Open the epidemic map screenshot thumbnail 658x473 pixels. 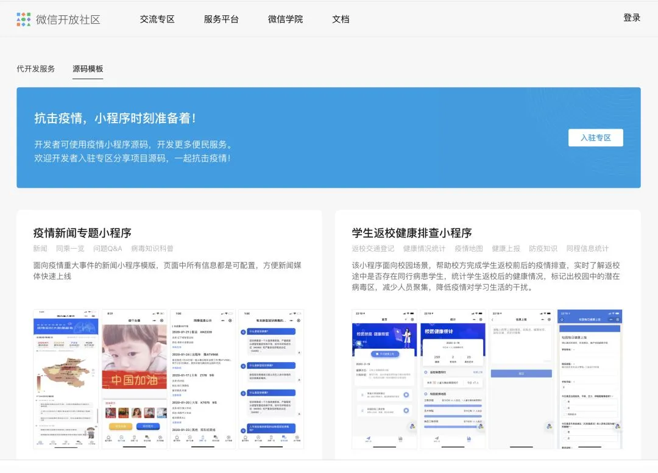66,379
